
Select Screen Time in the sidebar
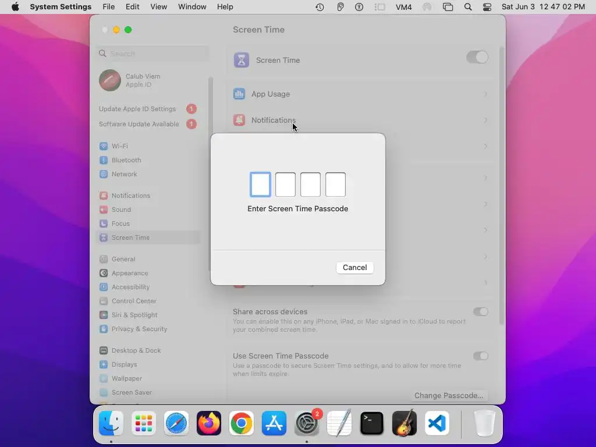click(x=148, y=237)
